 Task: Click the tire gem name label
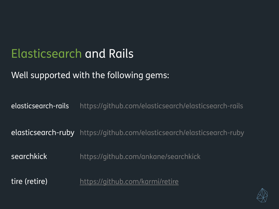(x=17, y=182)
